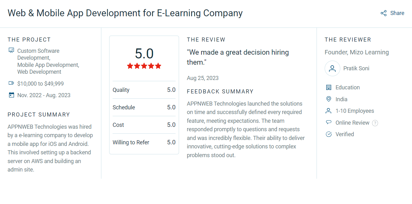Image resolution: width=412 pixels, height=204 pixels.
Task: Click the India location pin icon
Action: tap(328, 99)
